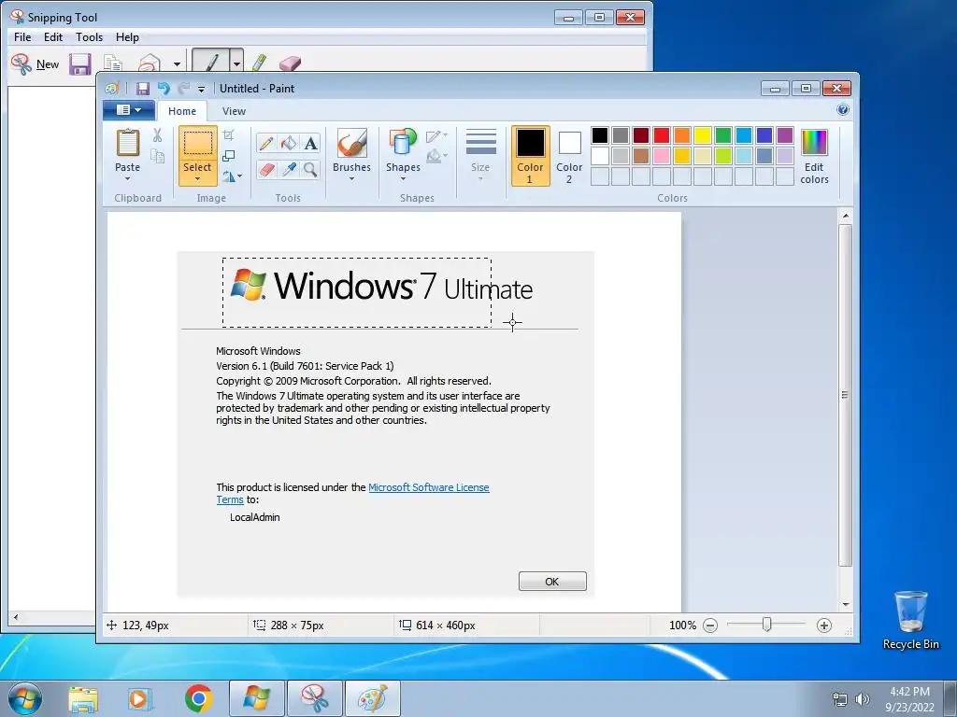The image size is (957, 717).
Task: Select the Pen tool in Snipping Tool
Action: coord(211,62)
